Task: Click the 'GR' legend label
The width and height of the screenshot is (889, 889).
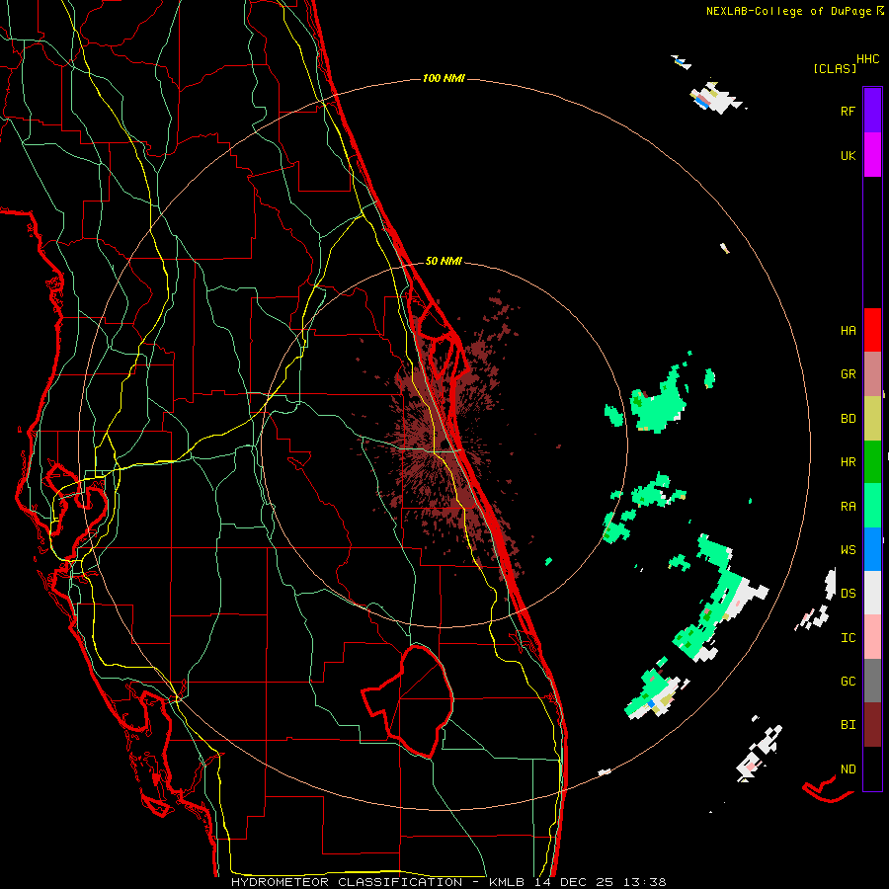Action: [848, 374]
